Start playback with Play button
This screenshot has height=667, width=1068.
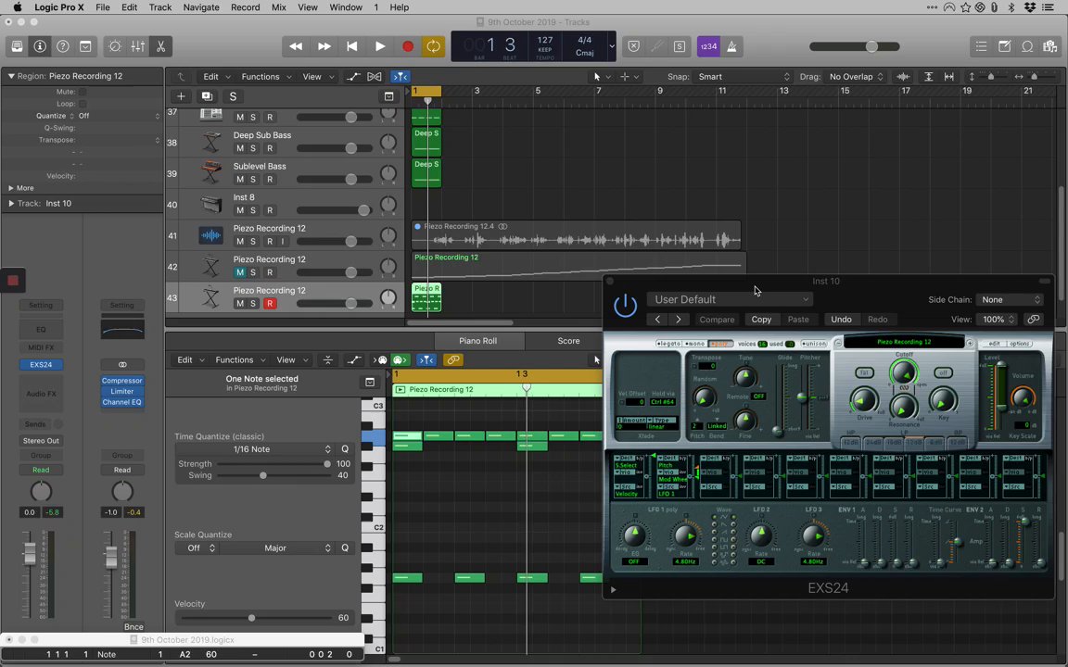pyautogui.click(x=380, y=46)
